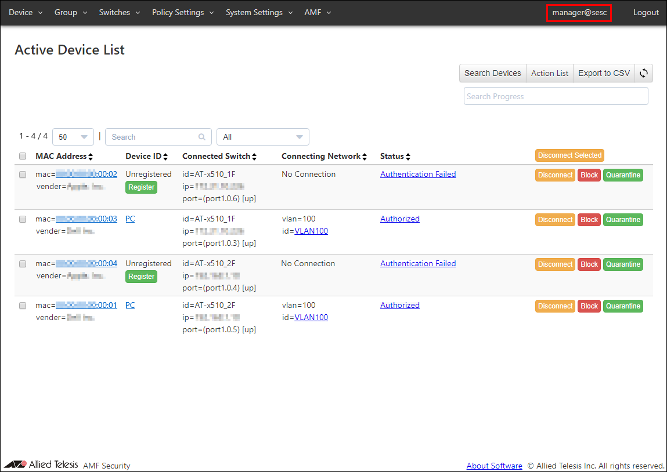Expand the All filter dropdown
667x472 pixels.
[262, 137]
